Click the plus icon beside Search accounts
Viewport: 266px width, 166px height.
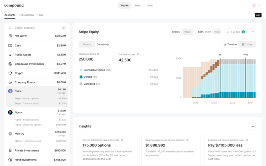(64, 28)
